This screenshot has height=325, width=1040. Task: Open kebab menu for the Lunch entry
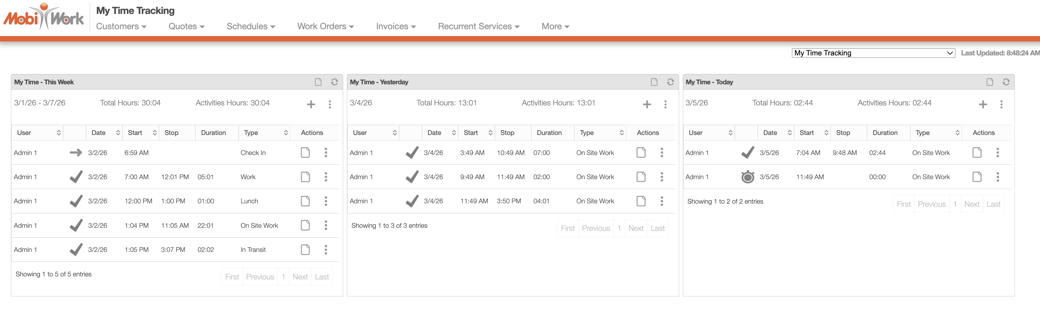pyautogui.click(x=326, y=201)
